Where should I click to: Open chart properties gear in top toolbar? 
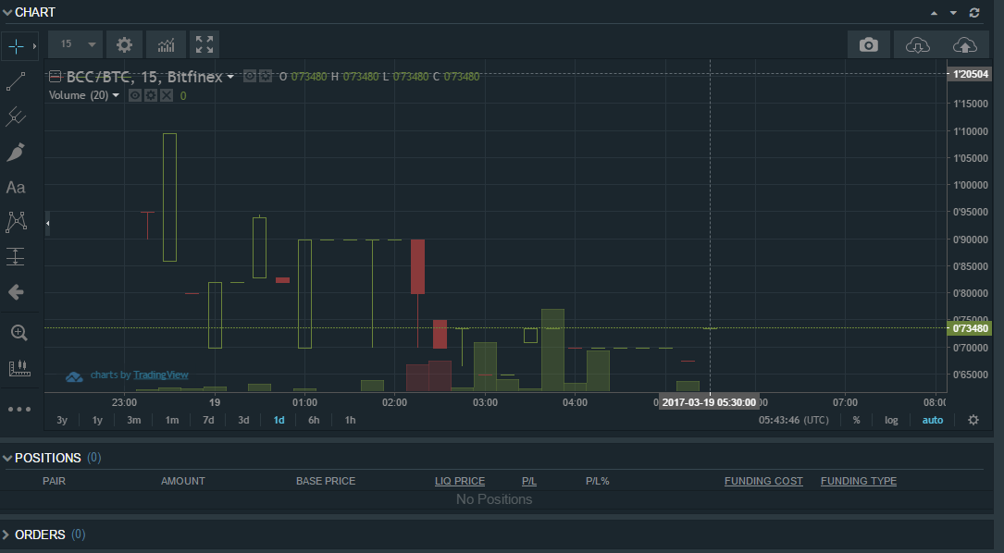click(124, 44)
